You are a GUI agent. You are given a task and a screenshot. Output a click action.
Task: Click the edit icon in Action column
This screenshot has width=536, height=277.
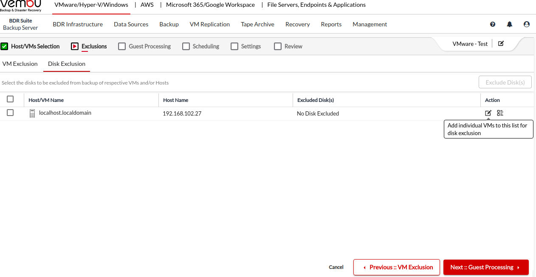[x=488, y=113]
